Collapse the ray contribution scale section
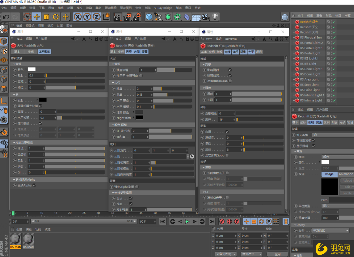 14,143
